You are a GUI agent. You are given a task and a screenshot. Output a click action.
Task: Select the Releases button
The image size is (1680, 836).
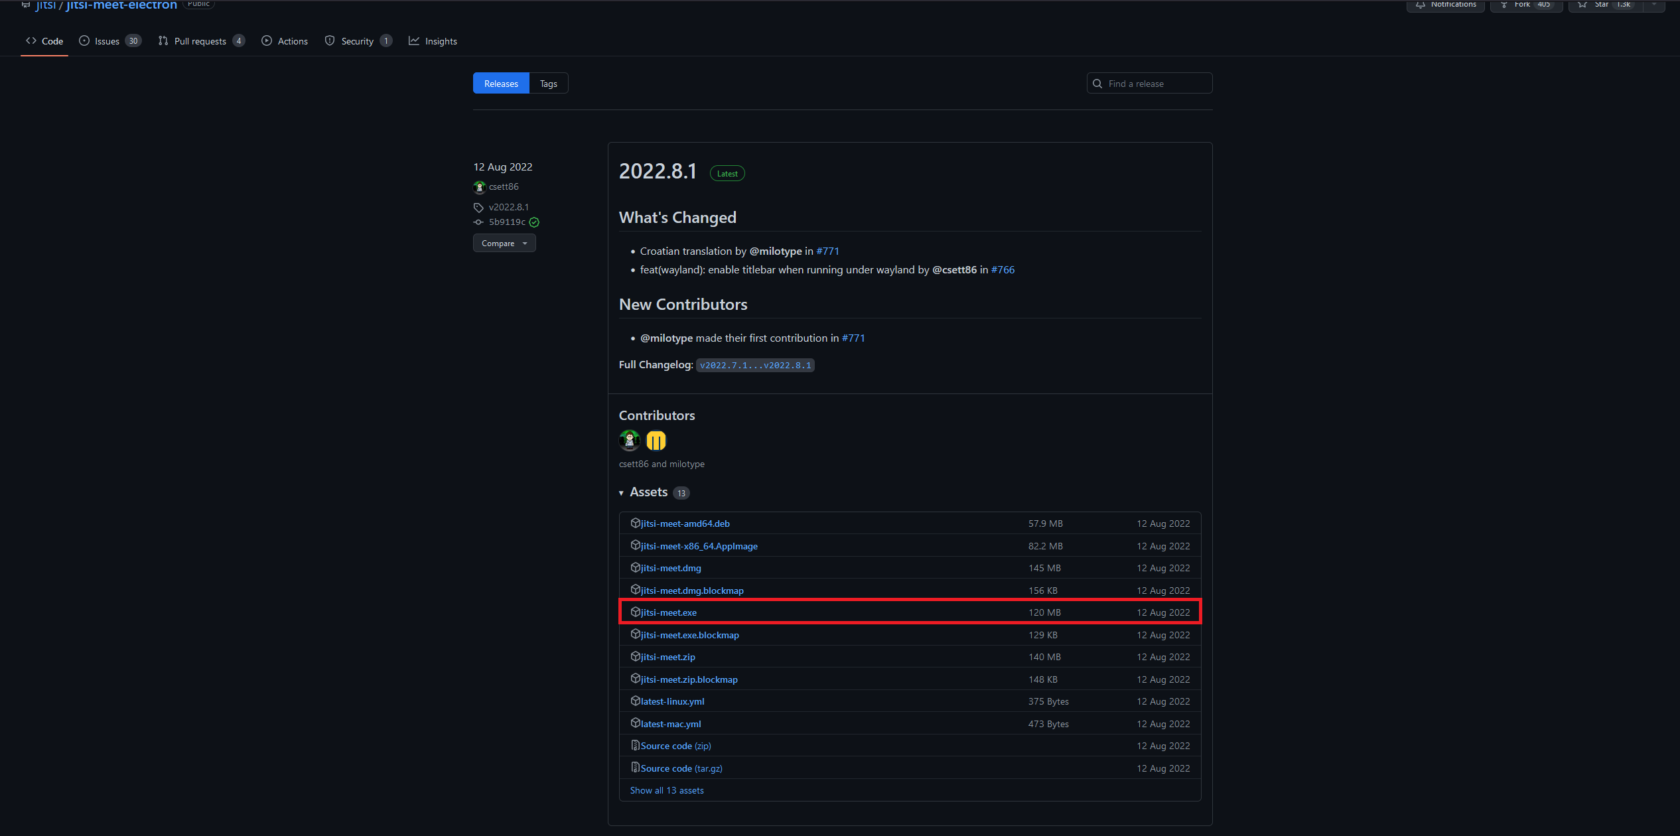point(501,84)
